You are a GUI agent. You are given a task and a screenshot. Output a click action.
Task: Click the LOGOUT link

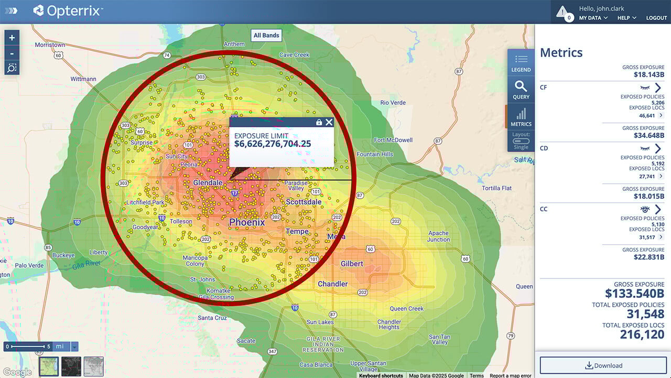tap(656, 17)
